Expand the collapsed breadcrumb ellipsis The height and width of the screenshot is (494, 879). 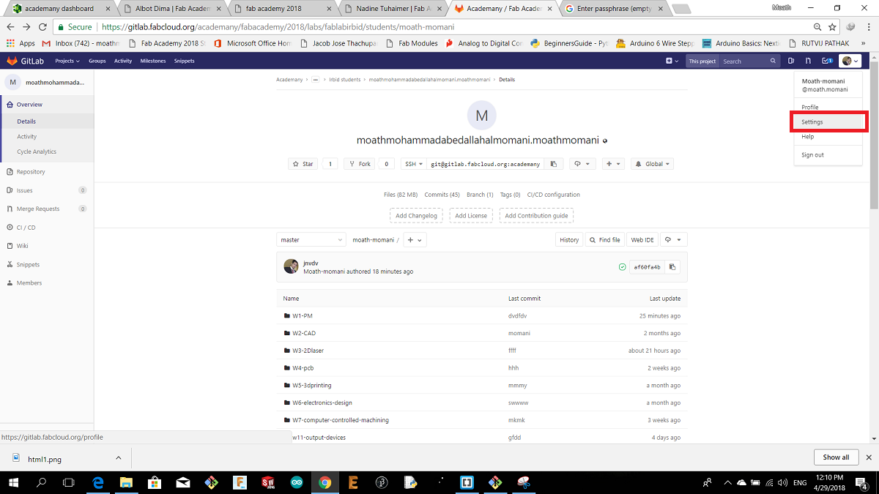(315, 79)
